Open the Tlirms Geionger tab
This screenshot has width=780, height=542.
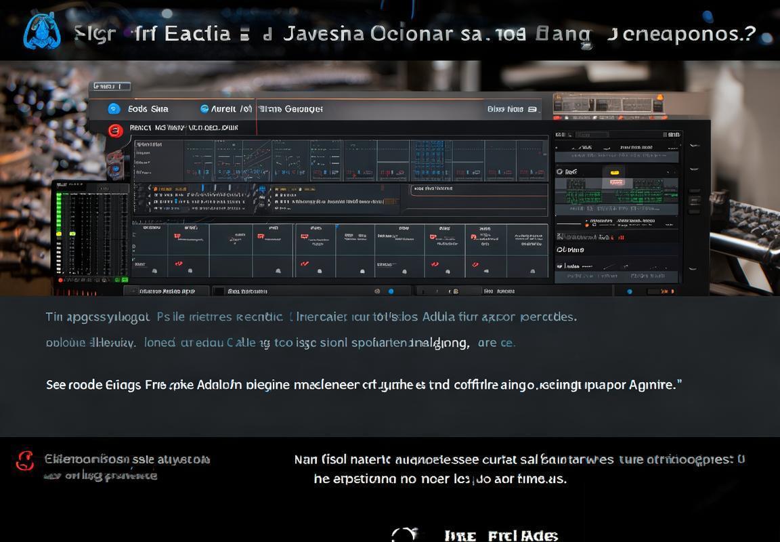pos(290,109)
